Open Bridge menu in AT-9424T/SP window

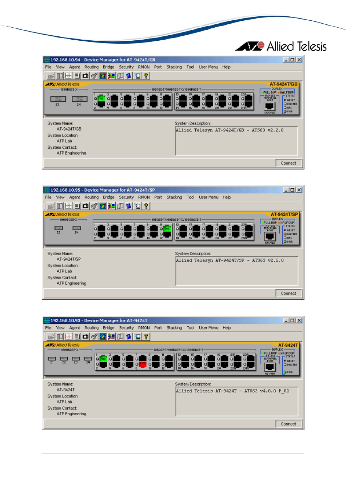108,197
